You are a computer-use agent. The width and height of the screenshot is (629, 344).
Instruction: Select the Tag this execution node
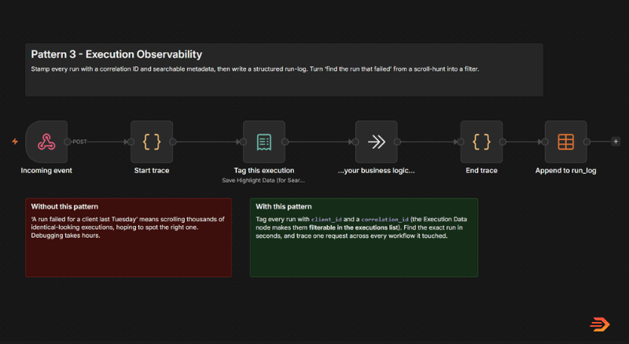[x=264, y=142]
